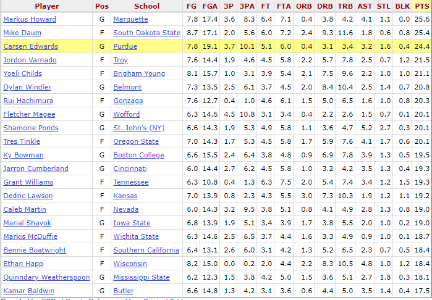
Task: Click the Carsen Edwards link
Action: [30, 46]
